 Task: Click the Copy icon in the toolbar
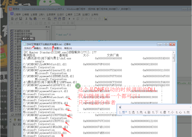[30, 19]
